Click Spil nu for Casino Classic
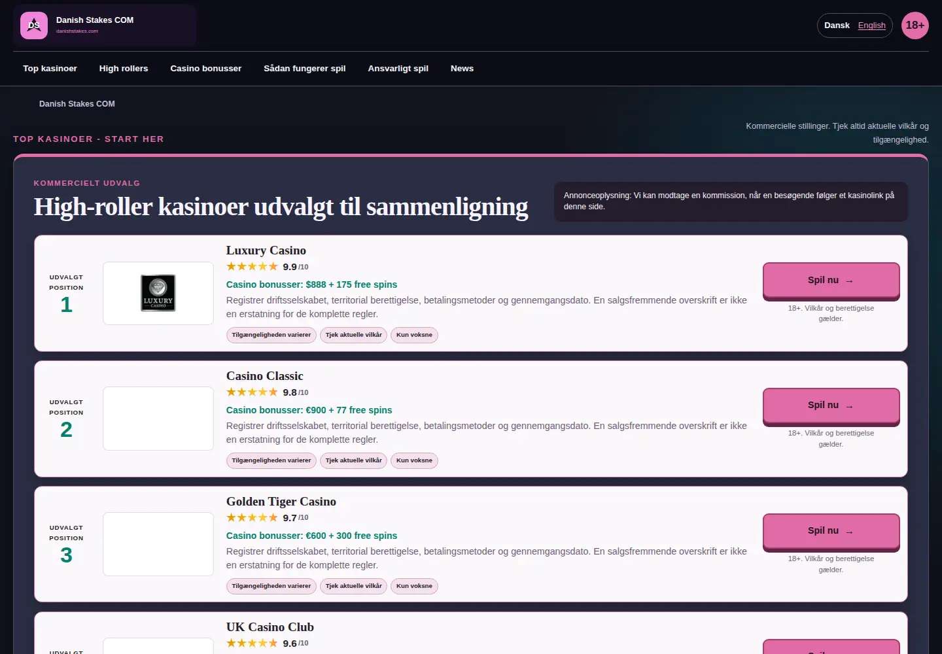This screenshot has width=942, height=654. pos(831,405)
